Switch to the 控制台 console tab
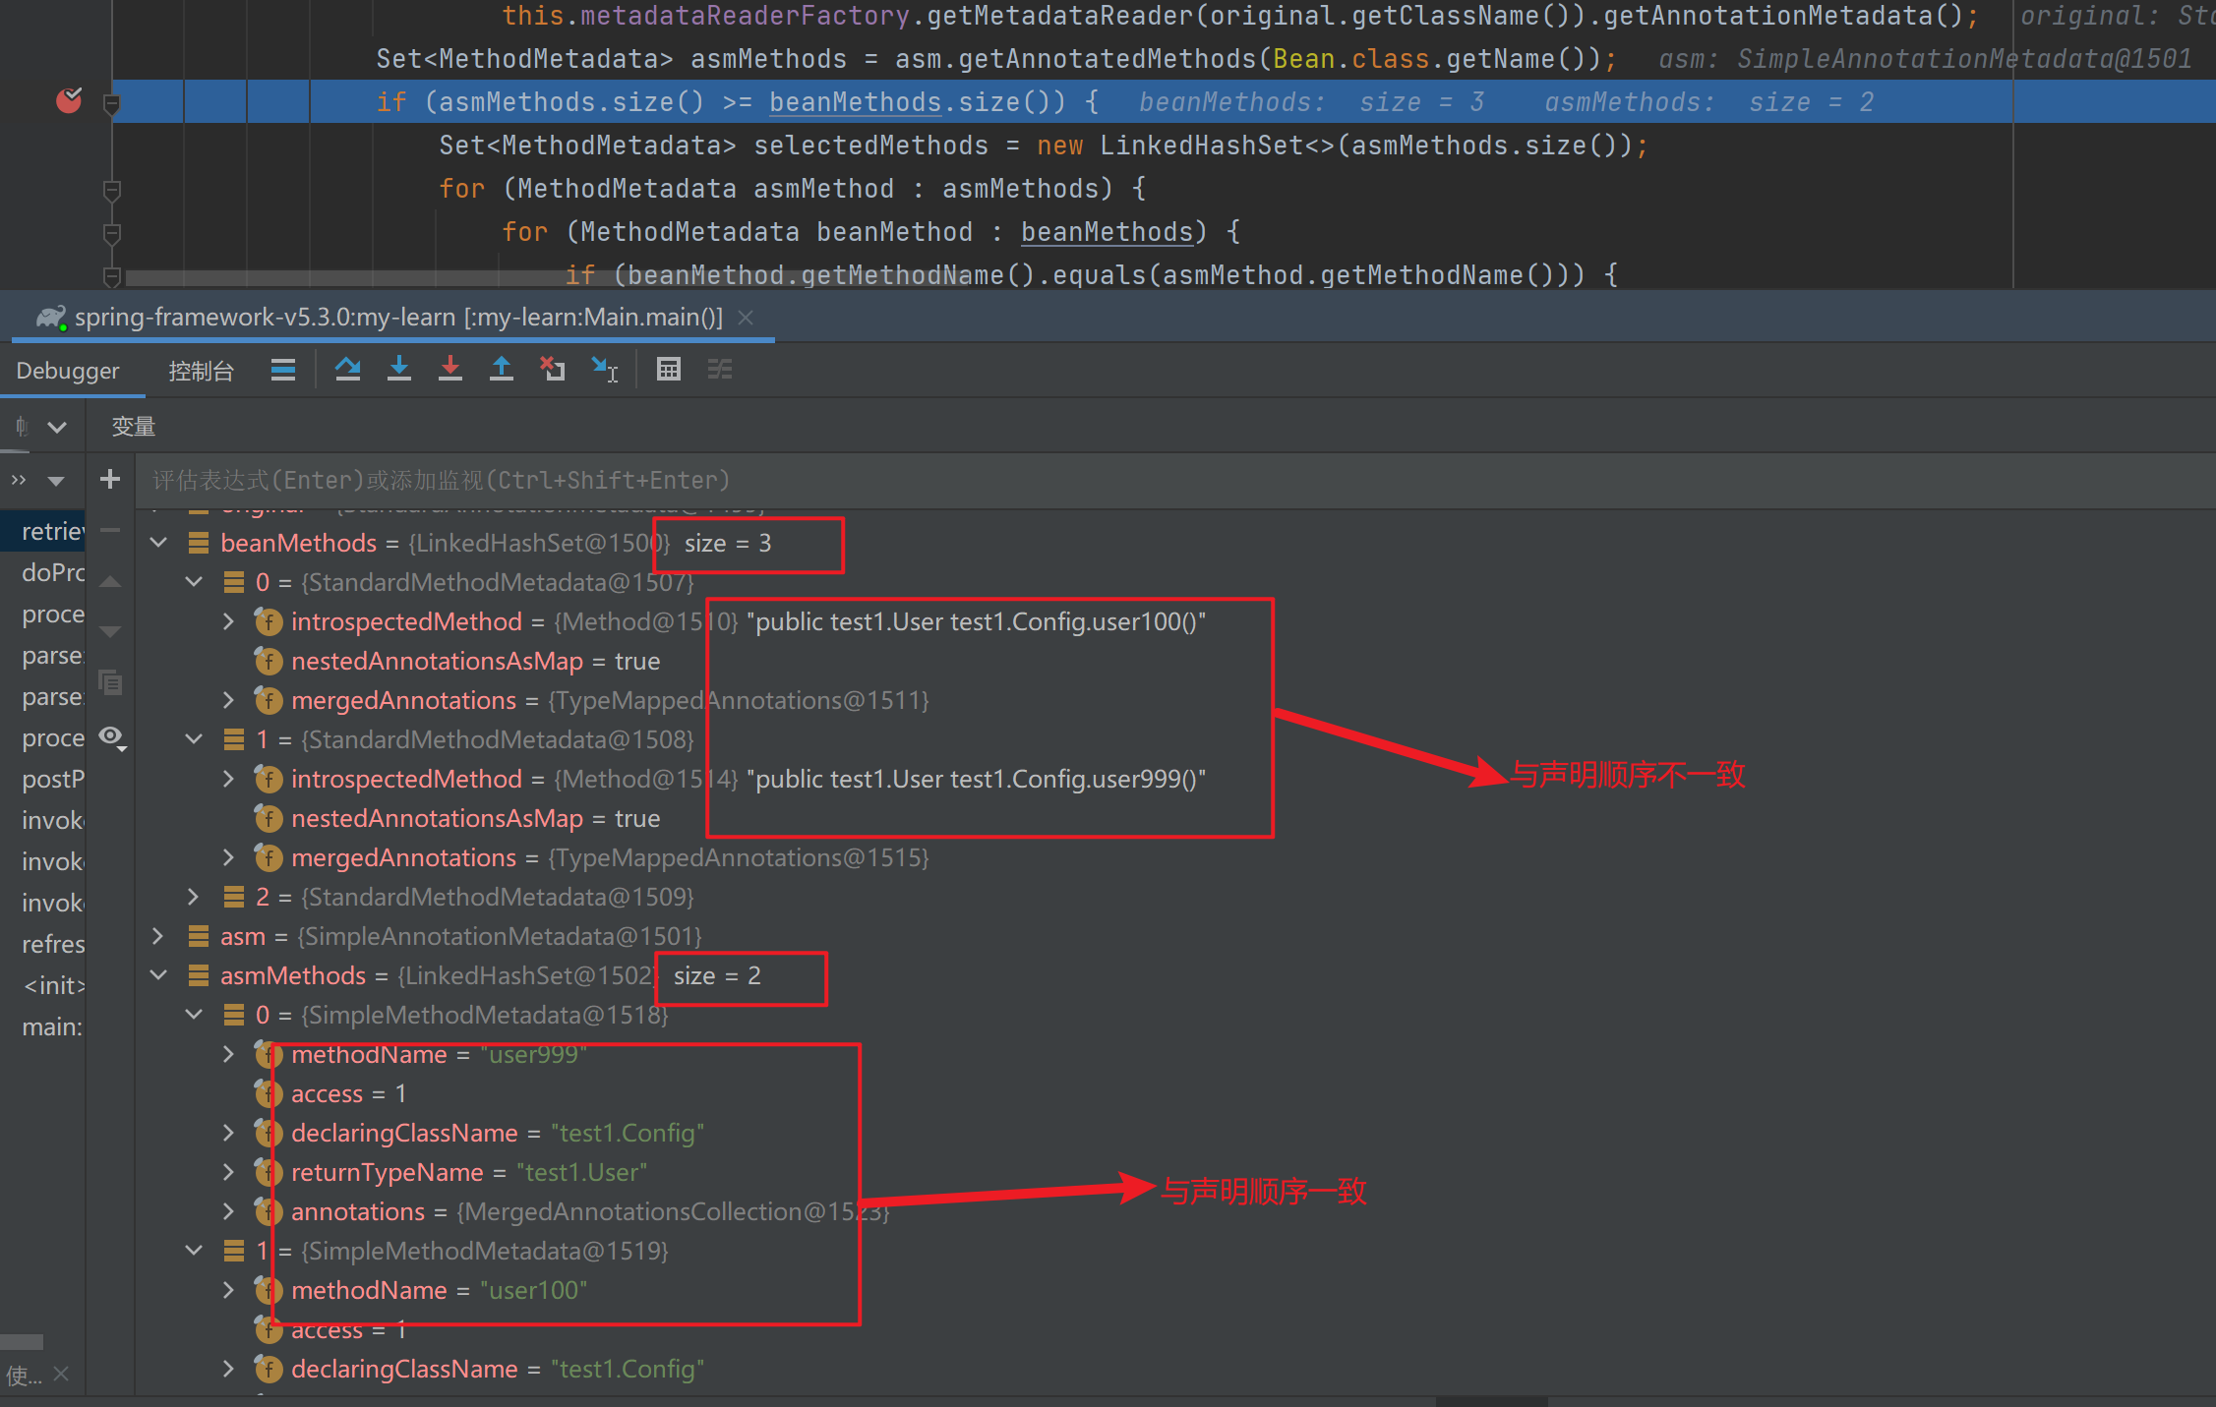 coord(201,371)
